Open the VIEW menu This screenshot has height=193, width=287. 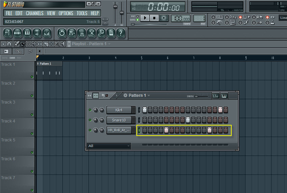pos(51,13)
